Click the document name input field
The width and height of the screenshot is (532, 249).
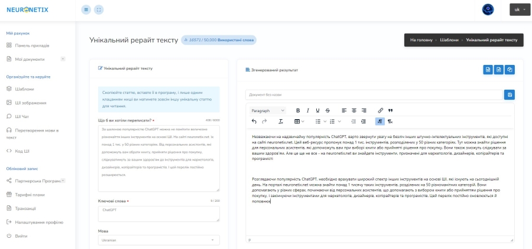click(374, 95)
